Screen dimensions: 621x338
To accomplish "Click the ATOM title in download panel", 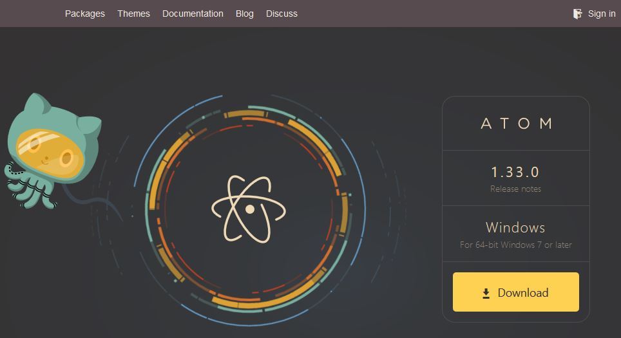I will coord(516,124).
